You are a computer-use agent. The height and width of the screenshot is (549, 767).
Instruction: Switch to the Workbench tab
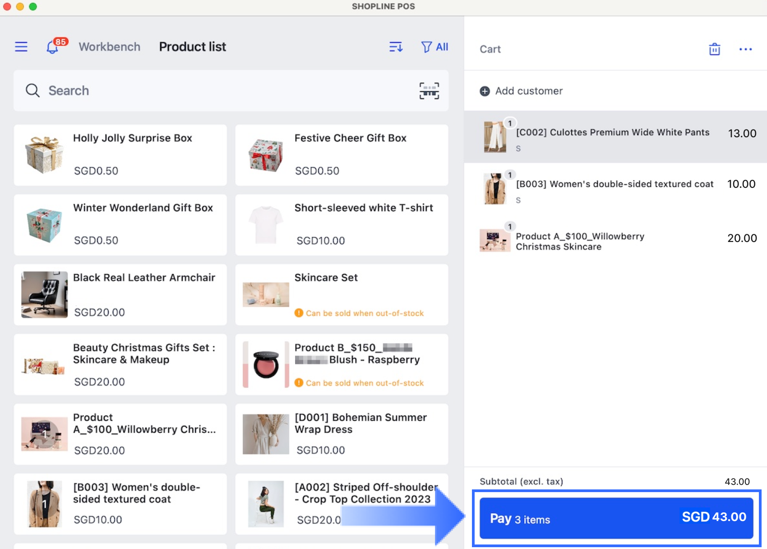pos(109,47)
